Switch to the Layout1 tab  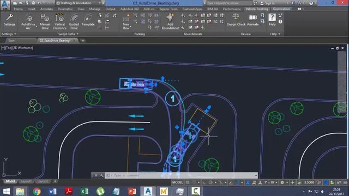pyautogui.click(x=26, y=181)
